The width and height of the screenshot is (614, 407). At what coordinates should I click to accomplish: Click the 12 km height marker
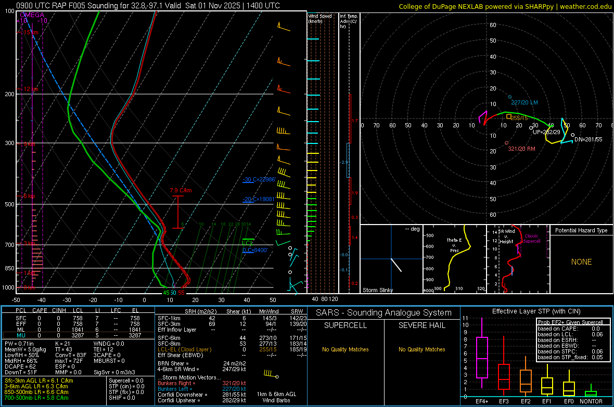pos(31,89)
